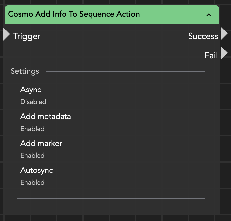The width and height of the screenshot is (231, 221).
Task: Select the Add marker setting name
Action: 41,143
